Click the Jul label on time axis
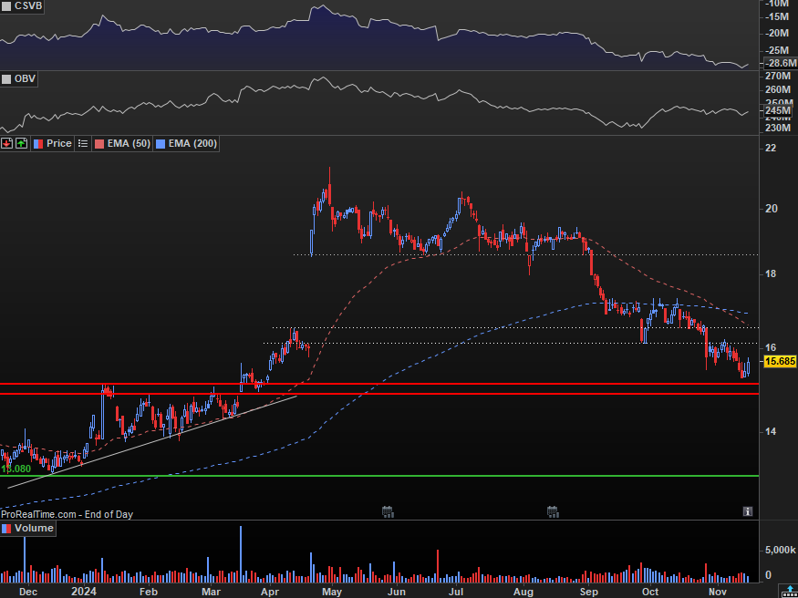Image resolution: width=798 pixels, height=598 pixels. pos(456,592)
